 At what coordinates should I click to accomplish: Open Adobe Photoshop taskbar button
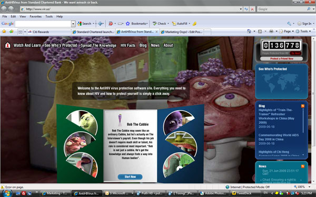click(x=214, y=193)
